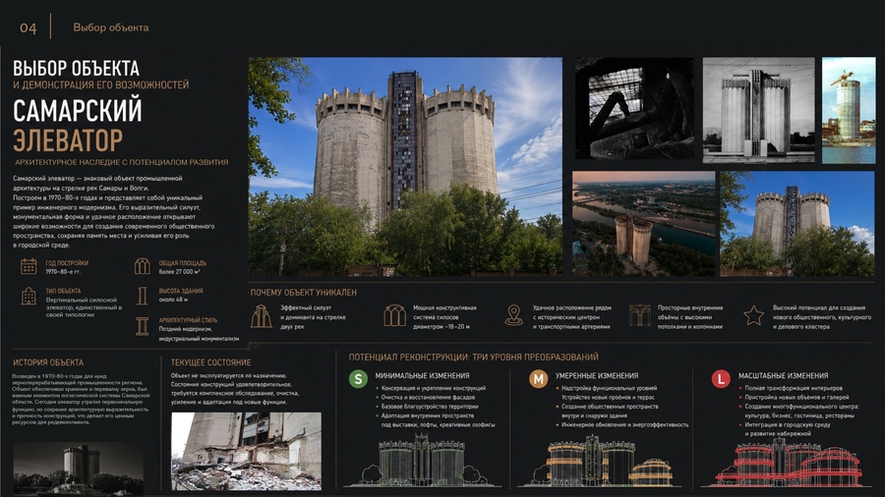Click the height icon beside Высота здания
Image resolution: width=885 pixels, height=497 pixels.
click(x=143, y=296)
